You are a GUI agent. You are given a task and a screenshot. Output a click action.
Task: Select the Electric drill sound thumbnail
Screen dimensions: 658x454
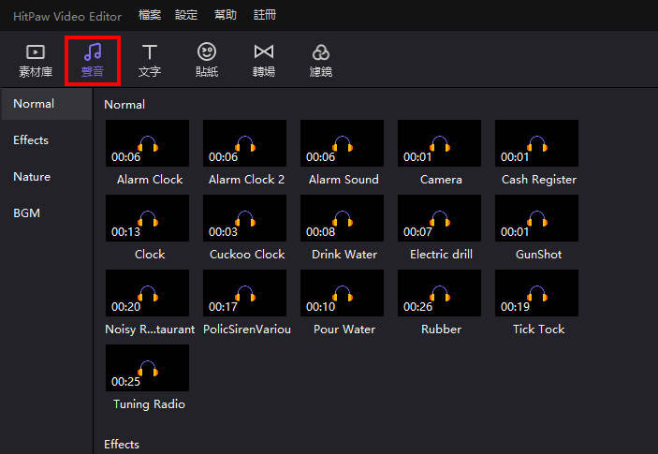pyautogui.click(x=439, y=218)
